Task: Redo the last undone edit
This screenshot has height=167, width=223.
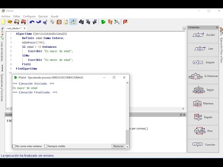Action: pyautogui.click(x=39, y=22)
